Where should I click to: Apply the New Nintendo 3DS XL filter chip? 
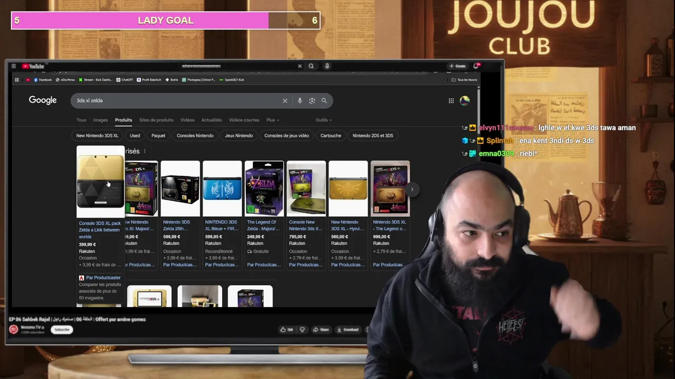pyautogui.click(x=97, y=135)
